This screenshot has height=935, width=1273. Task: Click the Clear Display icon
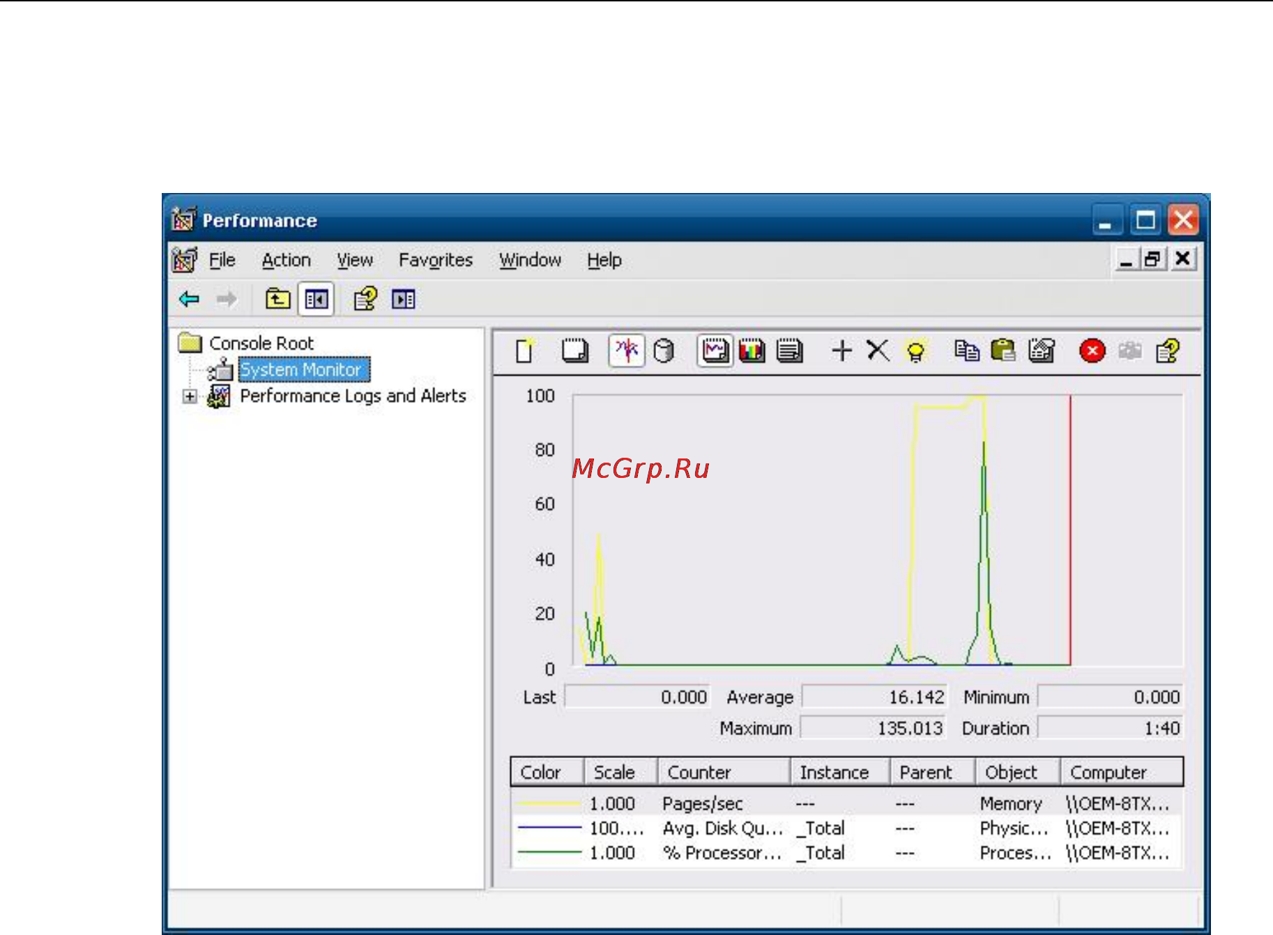click(x=574, y=350)
